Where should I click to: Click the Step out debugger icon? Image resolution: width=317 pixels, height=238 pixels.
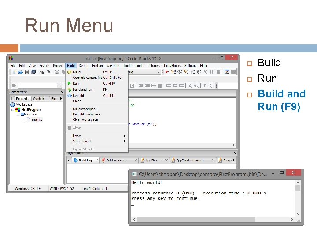tap(192, 72)
